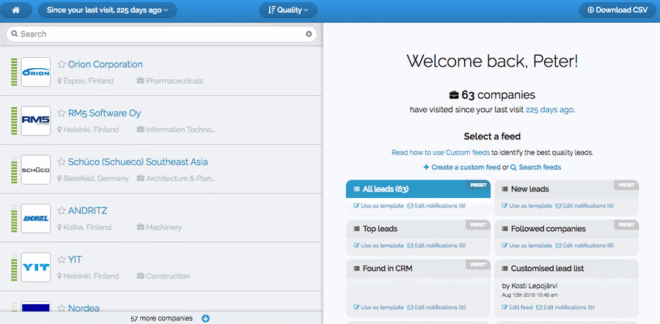The width and height of the screenshot is (660, 324).
Task: Edit notifications for All leads
Action: (436, 206)
